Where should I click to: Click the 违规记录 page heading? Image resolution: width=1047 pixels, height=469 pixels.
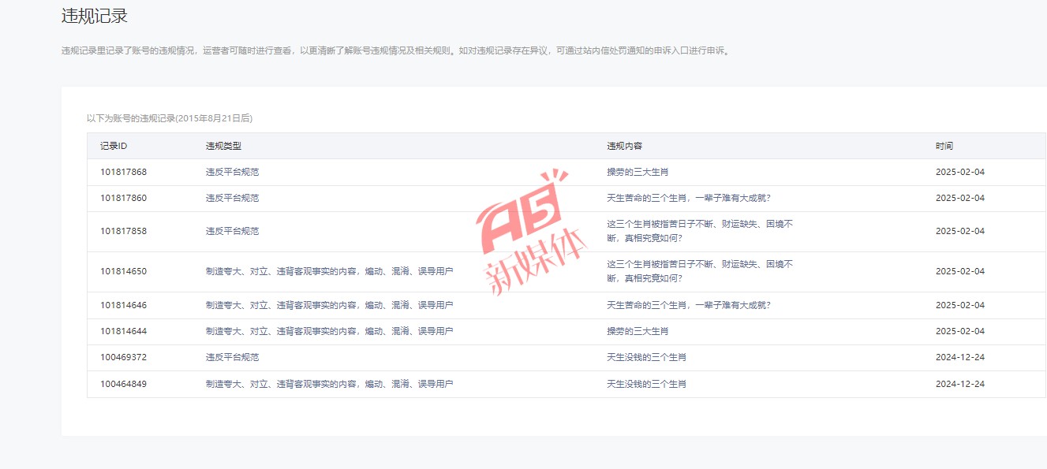tap(95, 16)
